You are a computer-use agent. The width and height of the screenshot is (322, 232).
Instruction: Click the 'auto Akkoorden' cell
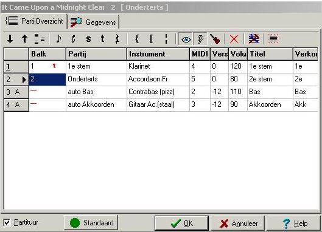pyautogui.click(x=96, y=104)
